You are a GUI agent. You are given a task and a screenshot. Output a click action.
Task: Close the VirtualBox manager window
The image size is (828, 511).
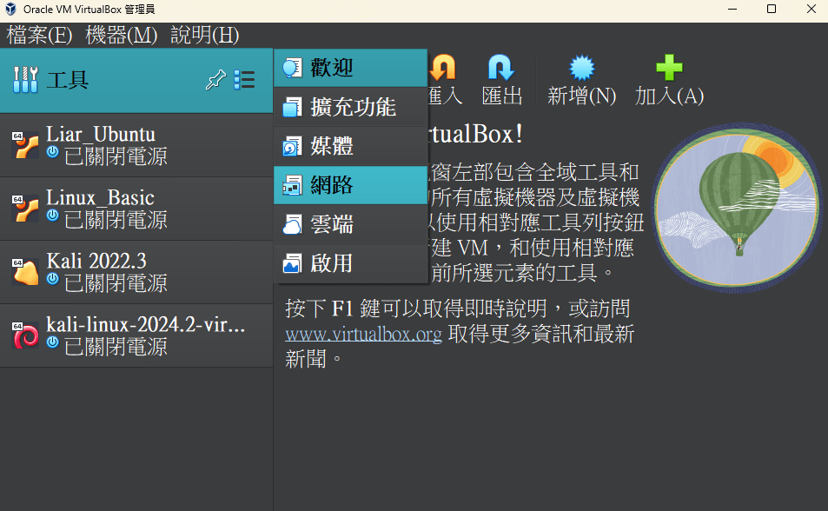[811, 9]
